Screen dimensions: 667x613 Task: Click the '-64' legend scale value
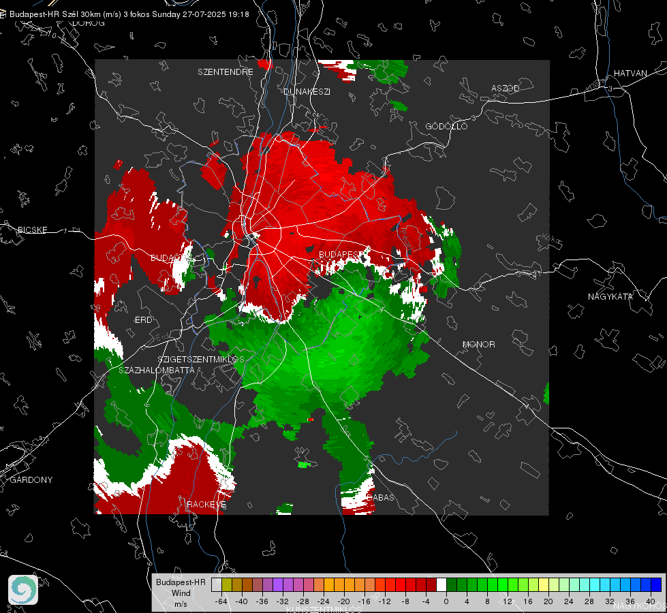pos(221,601)
